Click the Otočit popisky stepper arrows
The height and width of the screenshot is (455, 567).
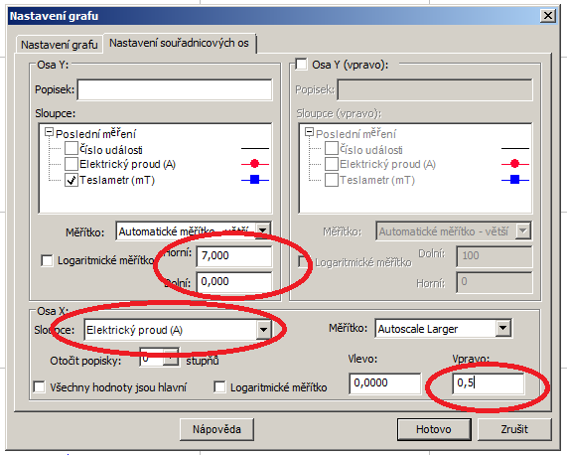(171, 358)
